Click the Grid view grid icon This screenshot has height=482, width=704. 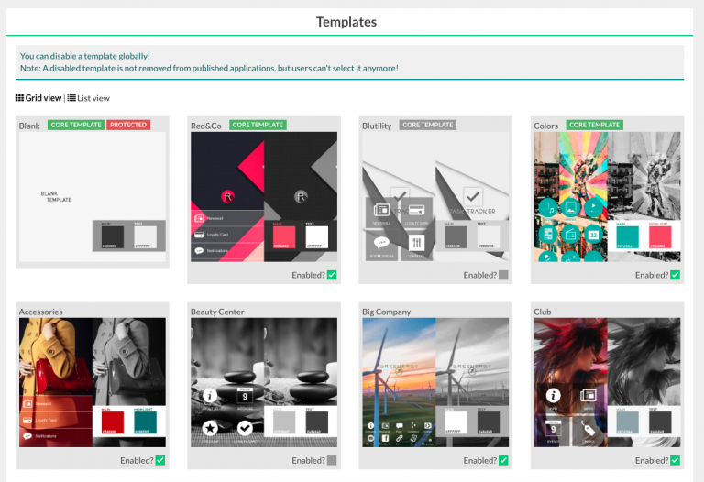point(20,98)
